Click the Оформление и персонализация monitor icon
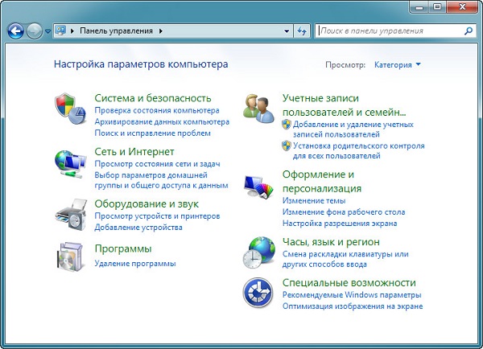The width and height of the screenshot is (483, 349). [x=258, y=187]
